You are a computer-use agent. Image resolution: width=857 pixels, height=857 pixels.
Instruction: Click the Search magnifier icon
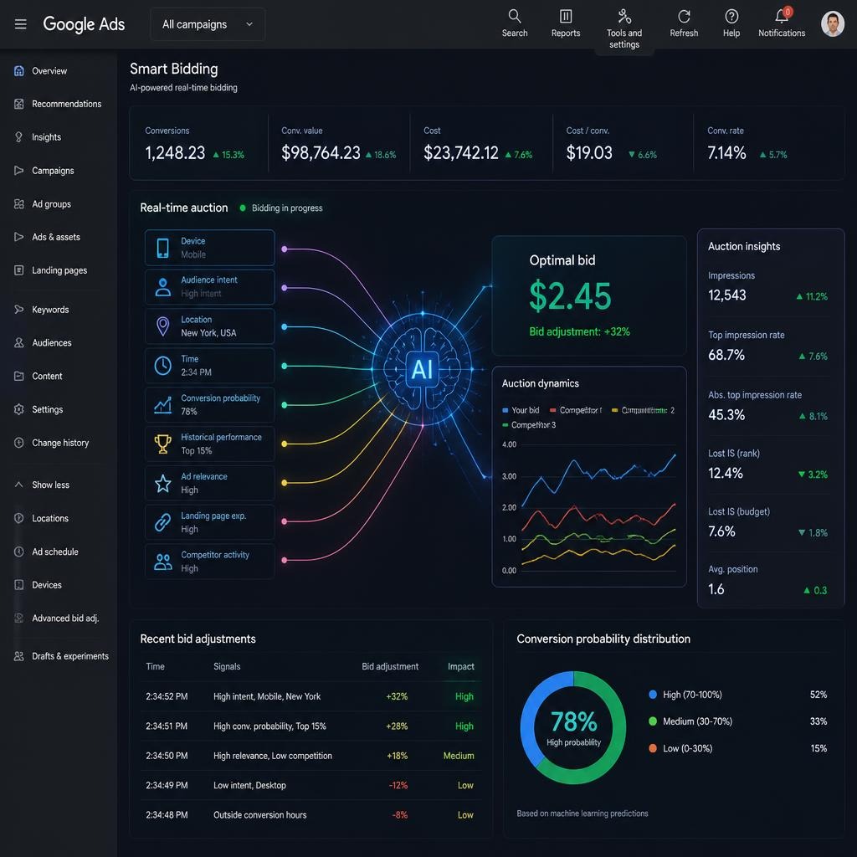point(515,16)
